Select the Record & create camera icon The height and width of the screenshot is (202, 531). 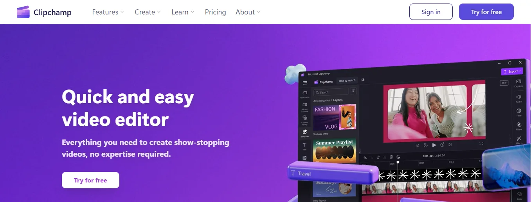[x=305, y=105]
